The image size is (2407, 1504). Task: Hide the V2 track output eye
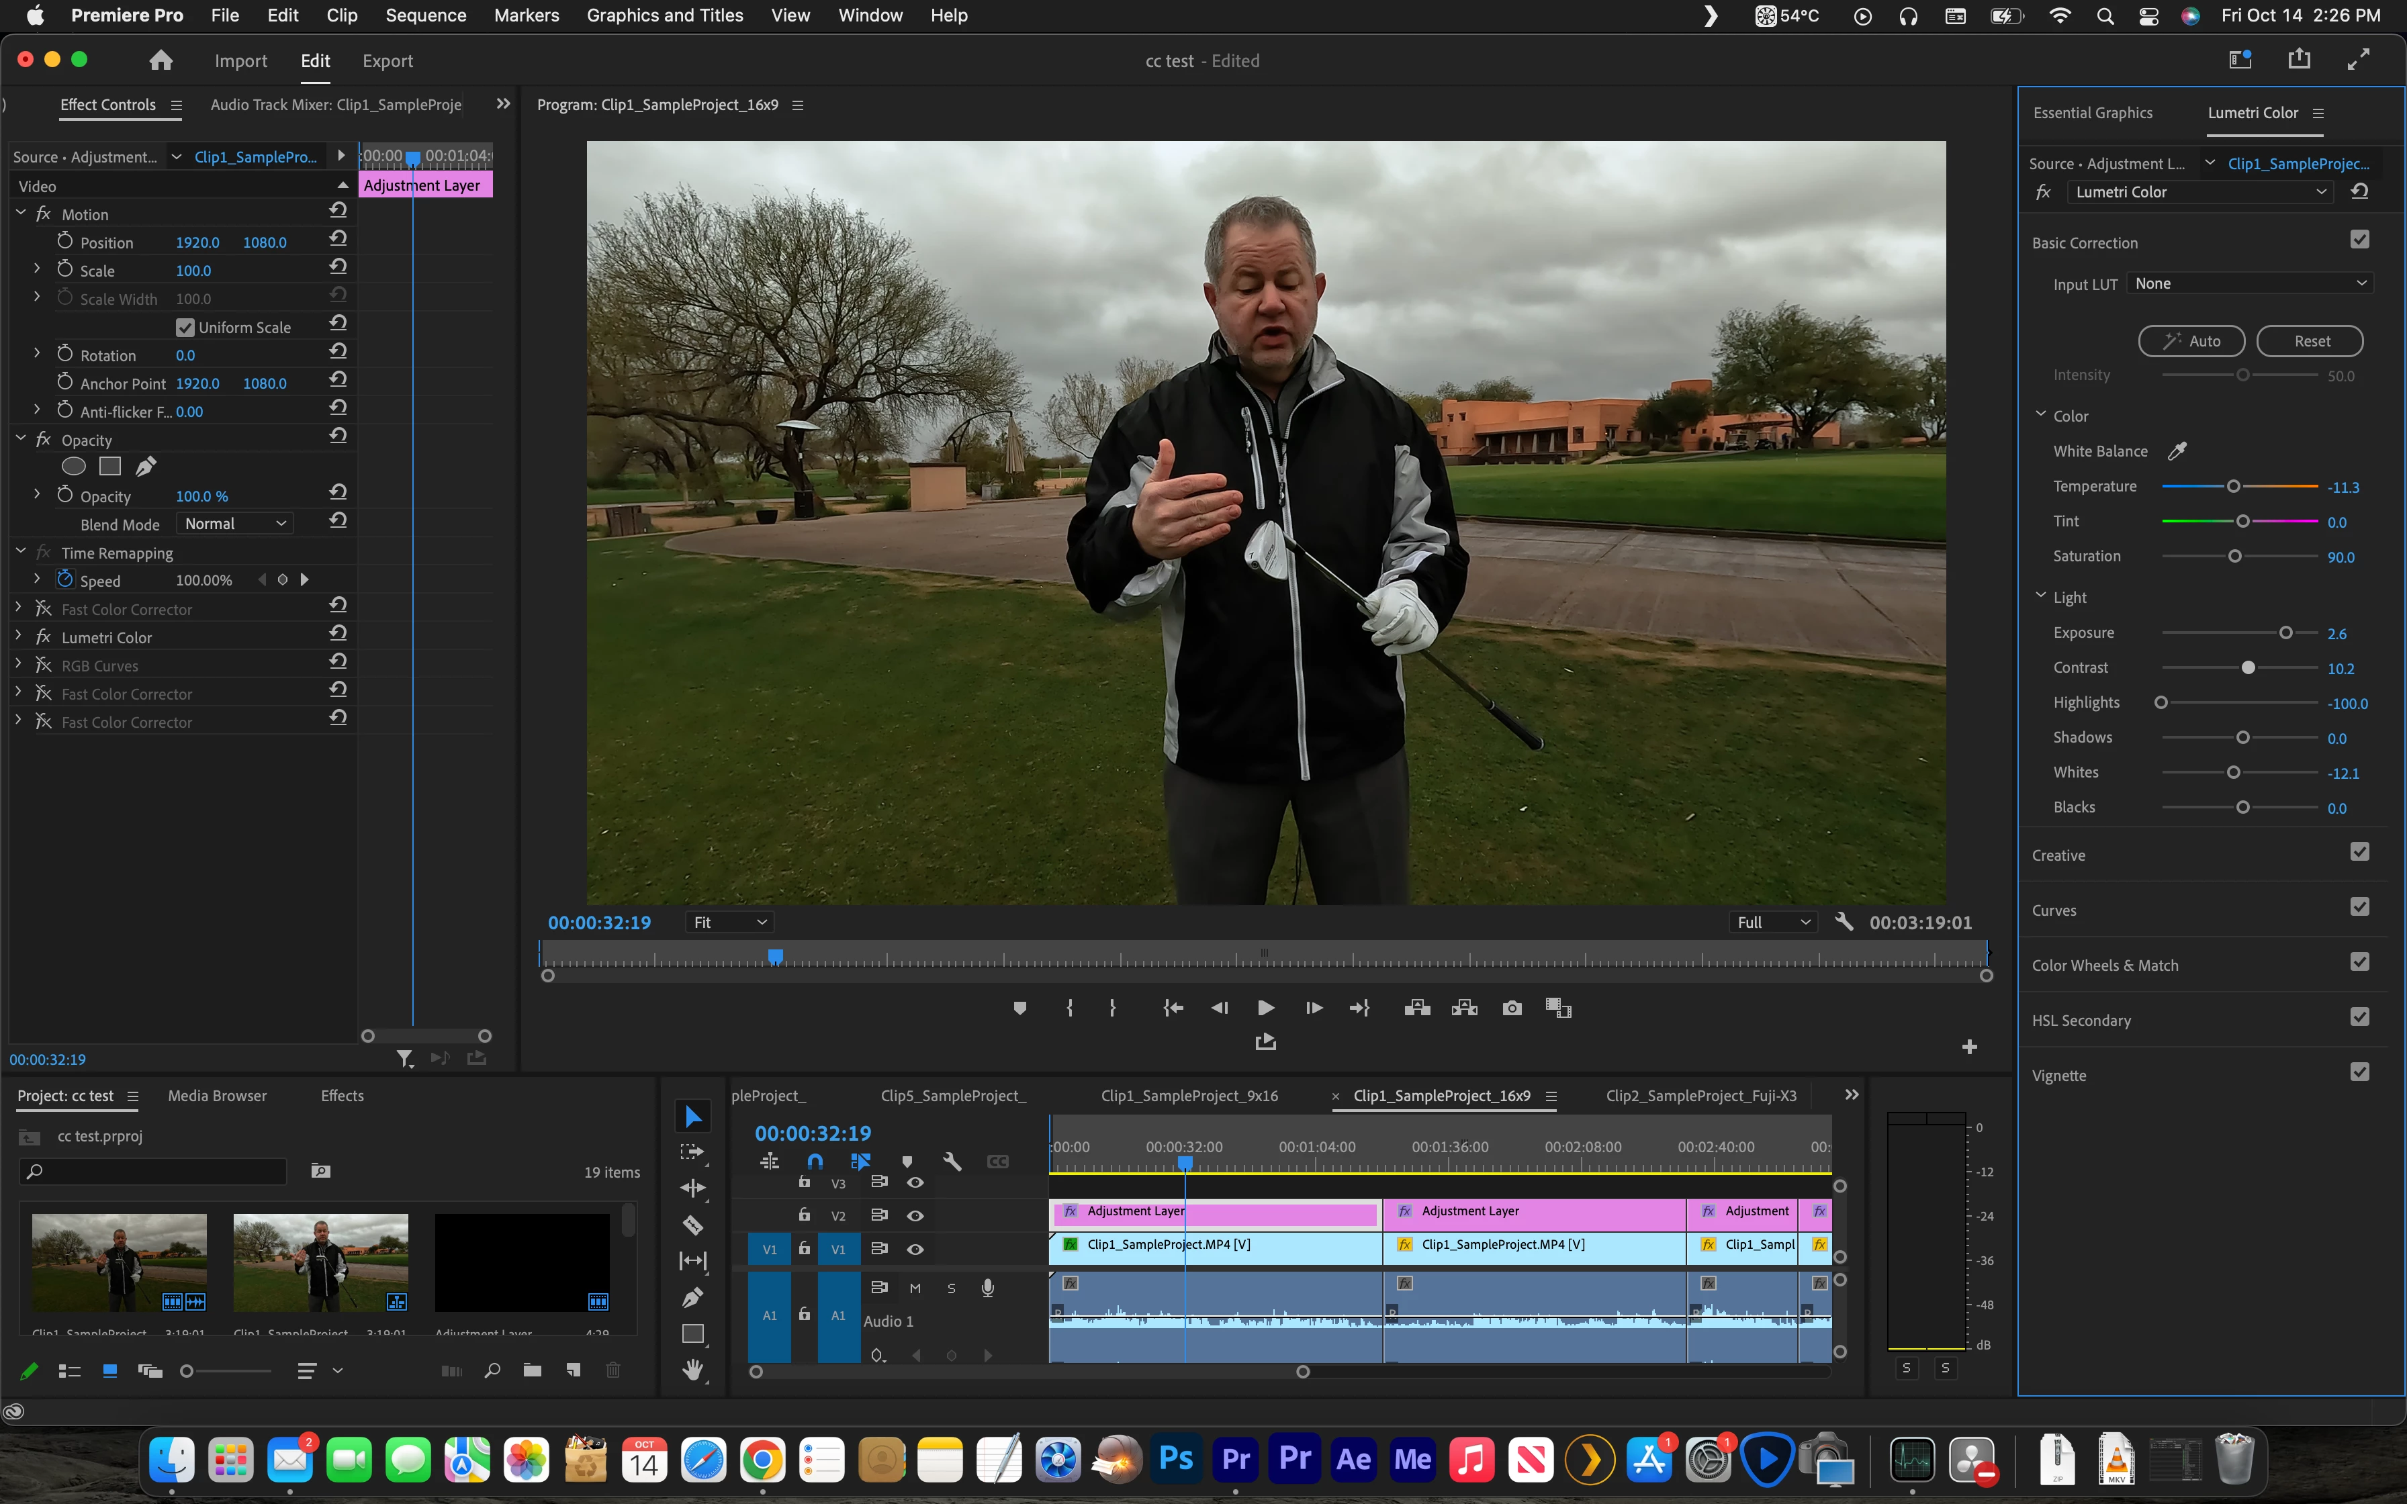pos(915,1215)
